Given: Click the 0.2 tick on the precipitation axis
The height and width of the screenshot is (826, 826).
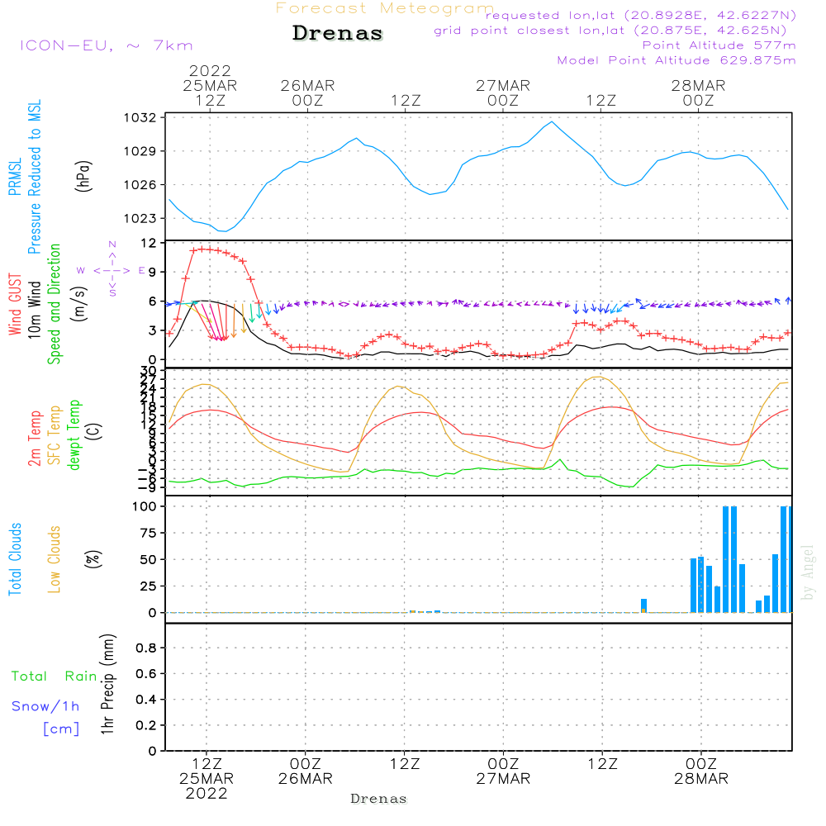Looking at the screenshot, I should [x=146, y=725].
